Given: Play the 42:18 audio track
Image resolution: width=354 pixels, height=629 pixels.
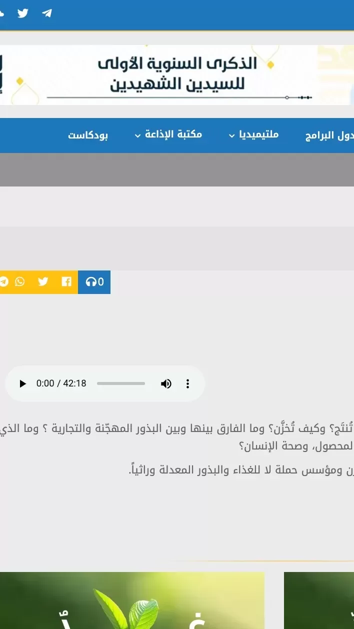Looking at the screenshot, I should click(22, 383).
